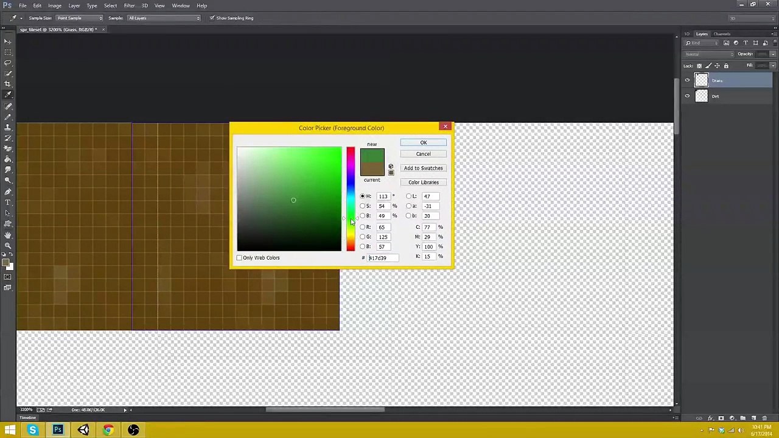This screenshot has width=779, height=438.
Task: Lock image pixels brush icon
Action: tap(708, 66)
